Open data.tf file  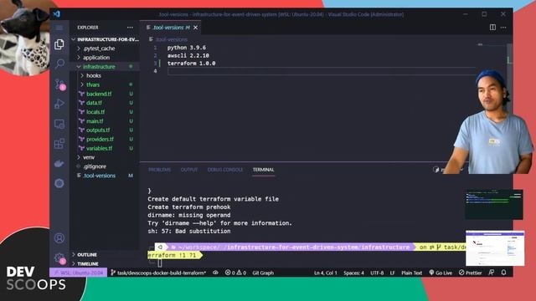click(x=105, y=103)
